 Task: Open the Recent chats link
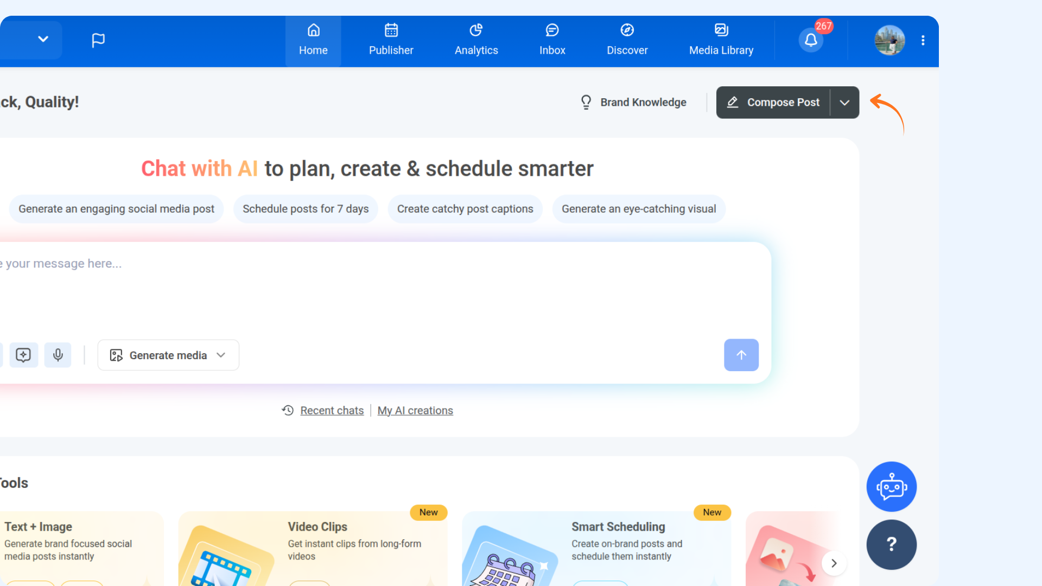pos(332,411)
